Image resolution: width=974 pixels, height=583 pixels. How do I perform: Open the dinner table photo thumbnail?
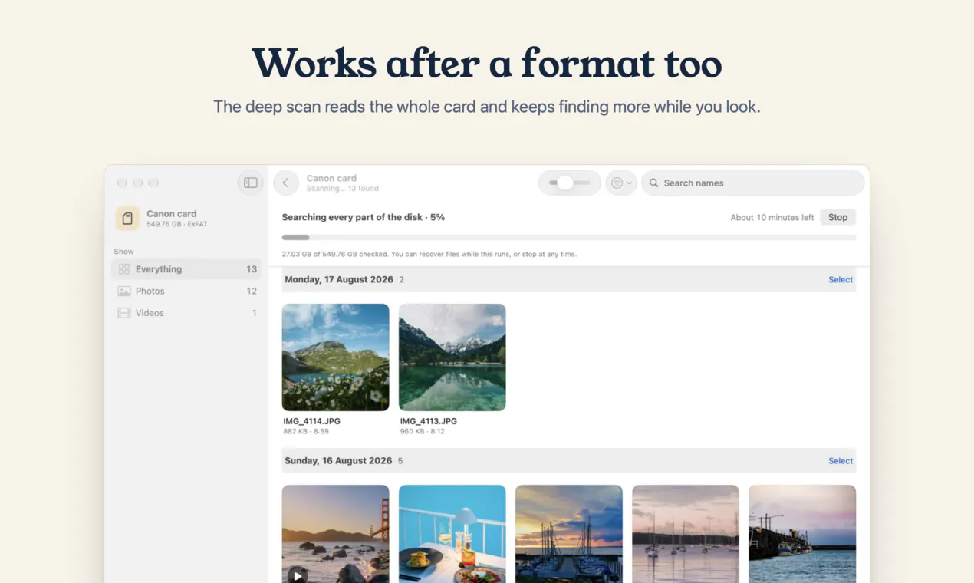click(x=452, y=534)
